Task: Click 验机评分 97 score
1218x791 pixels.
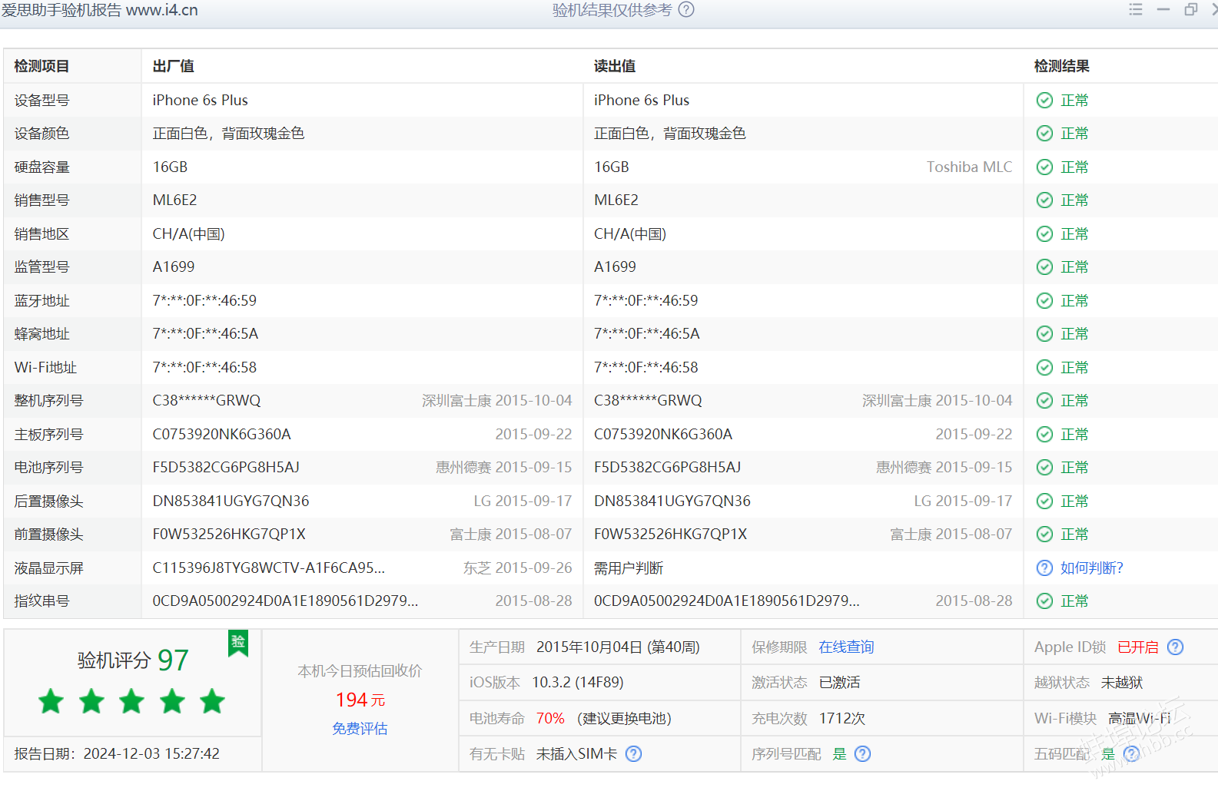Action: tap(133, 660)
